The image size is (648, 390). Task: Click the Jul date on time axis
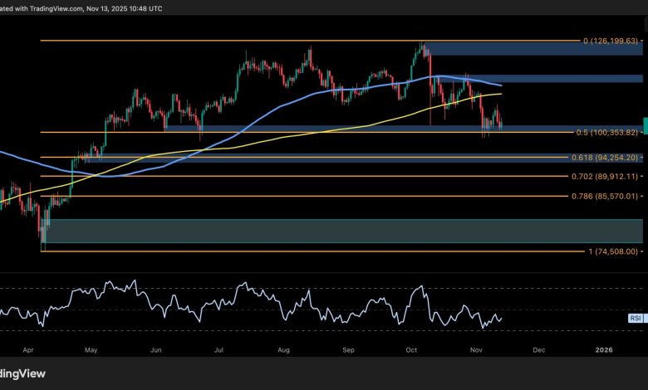pos(218,351)
